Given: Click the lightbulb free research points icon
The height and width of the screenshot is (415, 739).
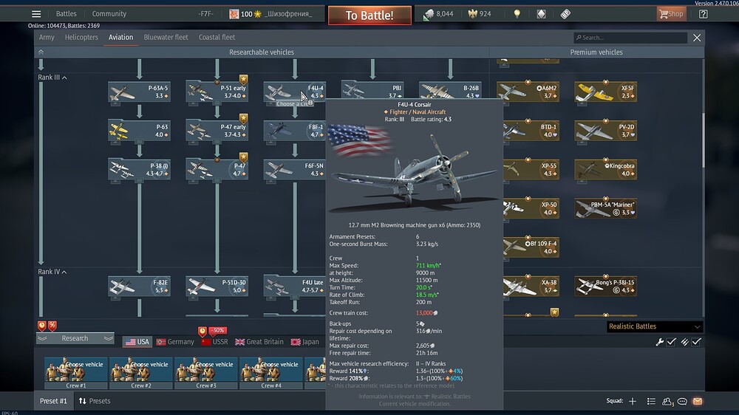Looking at the screenshot, I should (x=517, y=13).
